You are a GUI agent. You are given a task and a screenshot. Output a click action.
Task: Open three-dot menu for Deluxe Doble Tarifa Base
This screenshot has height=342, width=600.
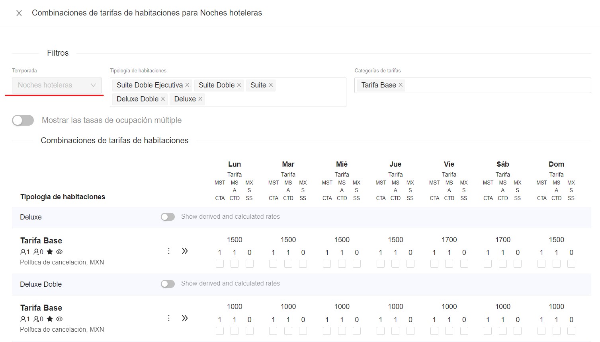pos(169,318)
